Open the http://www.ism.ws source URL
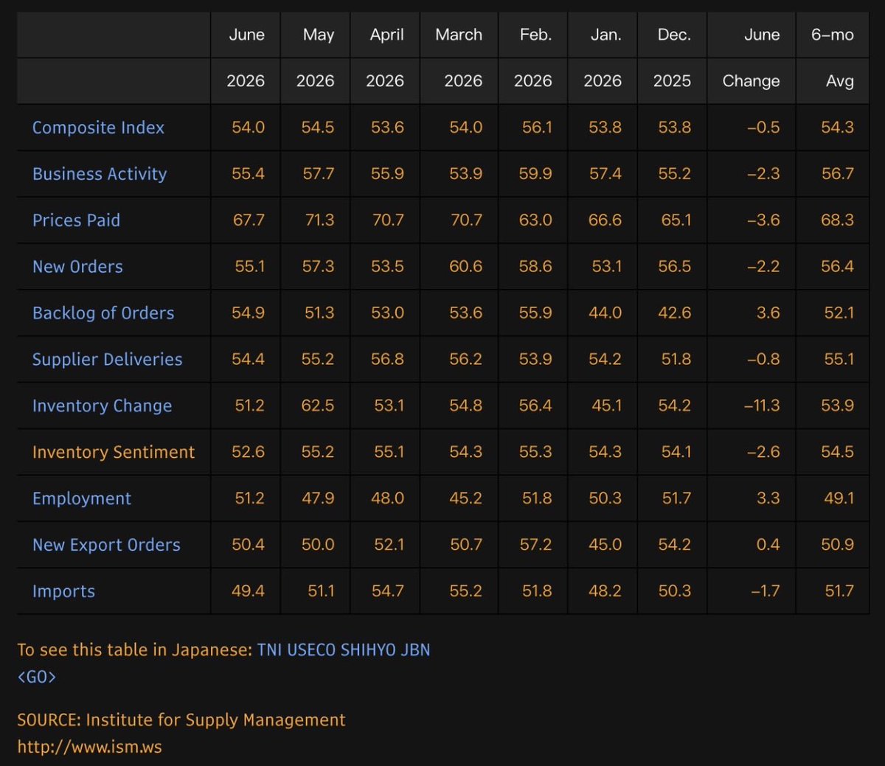Viewport: 885px width, 766px height. [x=89, y=747]
